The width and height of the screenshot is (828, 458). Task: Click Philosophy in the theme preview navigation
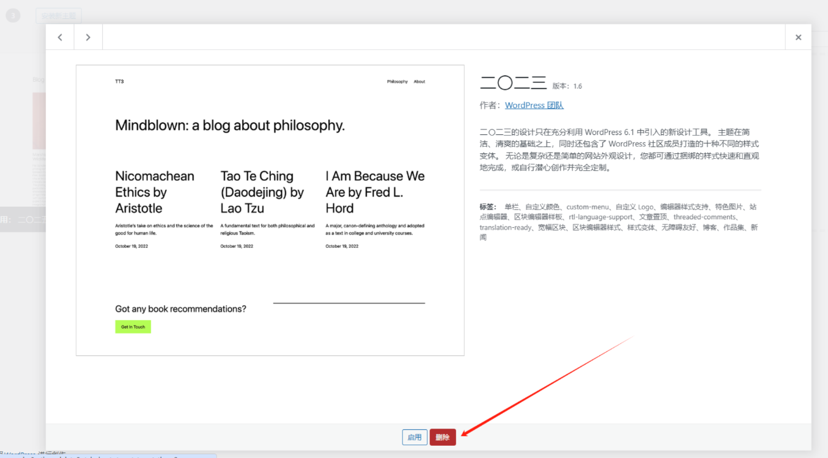pyautogui.click(x=397, y=81)
